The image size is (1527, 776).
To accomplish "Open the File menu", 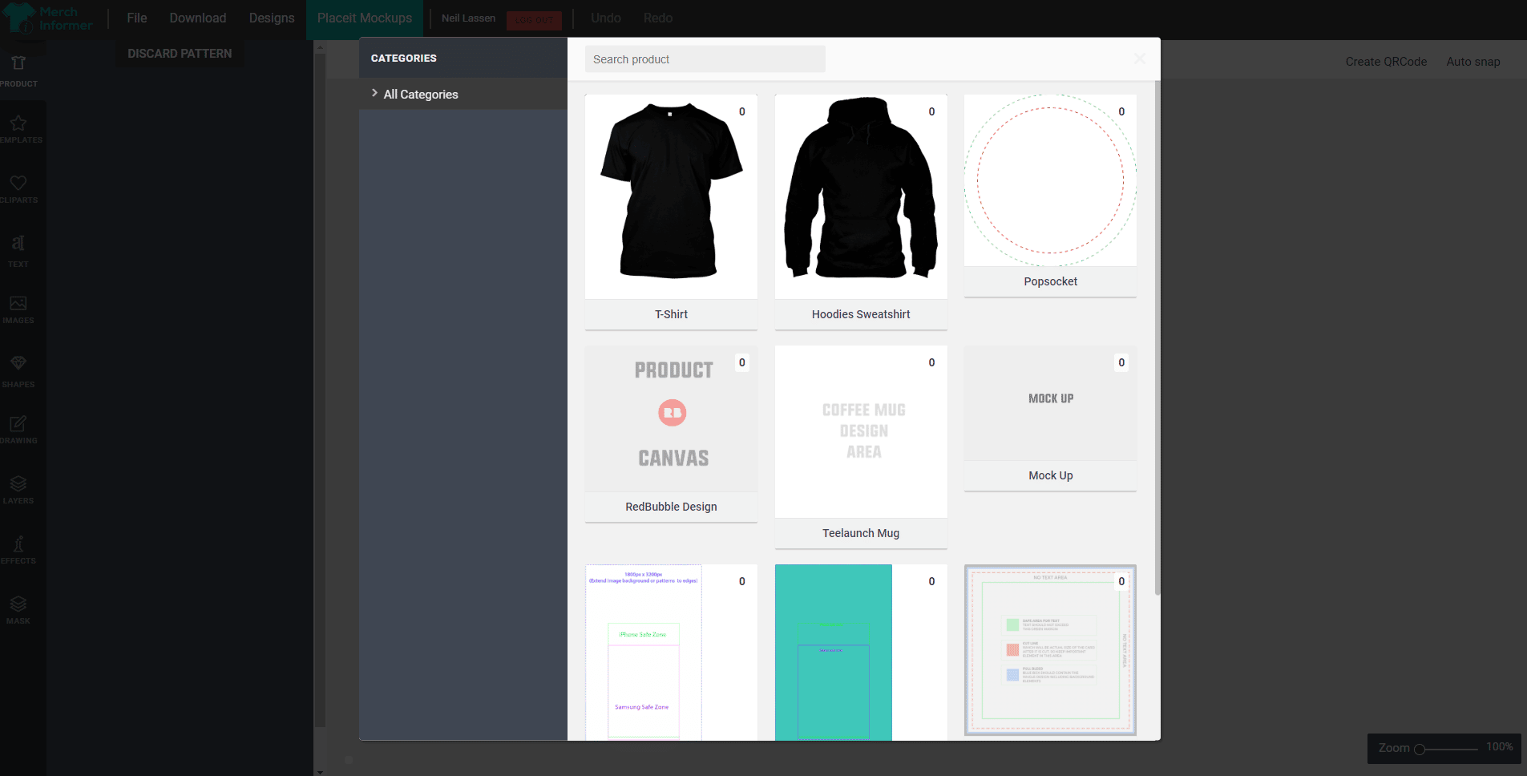I will coord(137,18).
